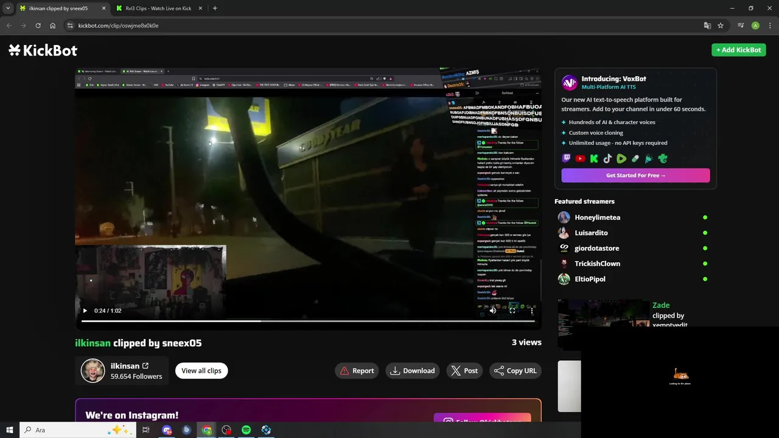Image resolution: width=779 pixels, height=438 pixels.
Task: Open ilkinsan channel external link icon
Action: click(145, 366)
